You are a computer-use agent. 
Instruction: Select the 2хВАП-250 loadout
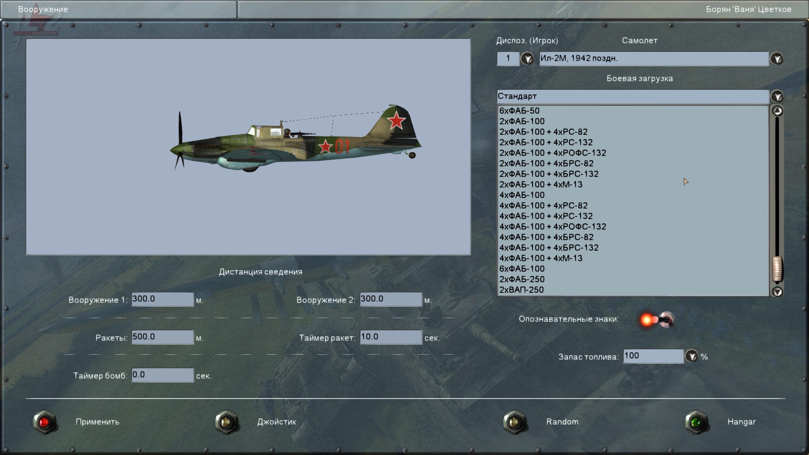521,290
